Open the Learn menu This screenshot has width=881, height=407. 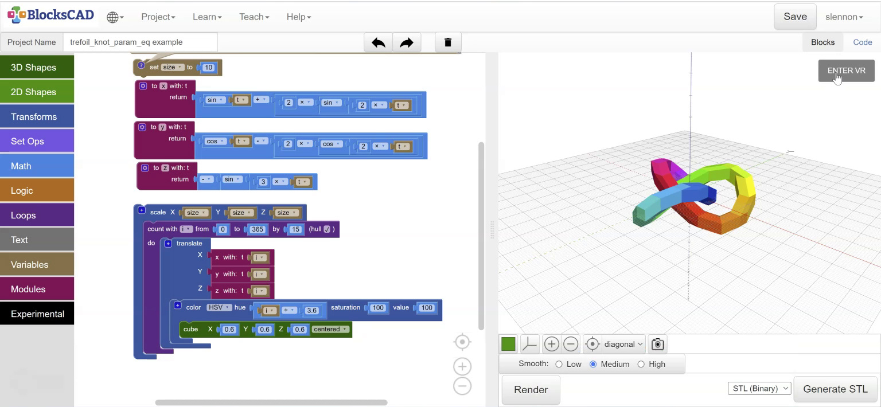(x=206, y=17)
